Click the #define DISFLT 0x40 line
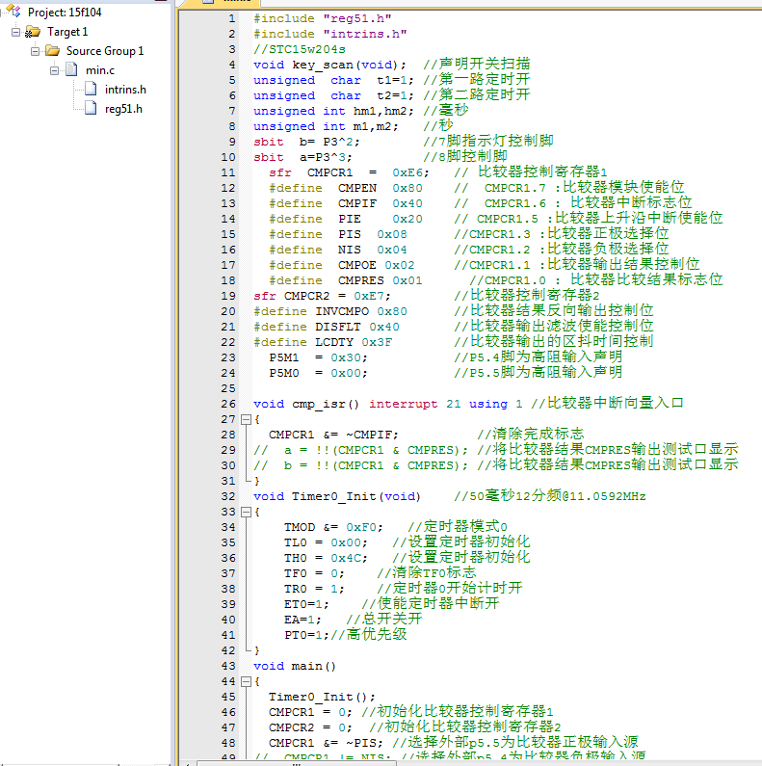Image resolution: width=762 pixels, height=766 pixels. [327, 327]
